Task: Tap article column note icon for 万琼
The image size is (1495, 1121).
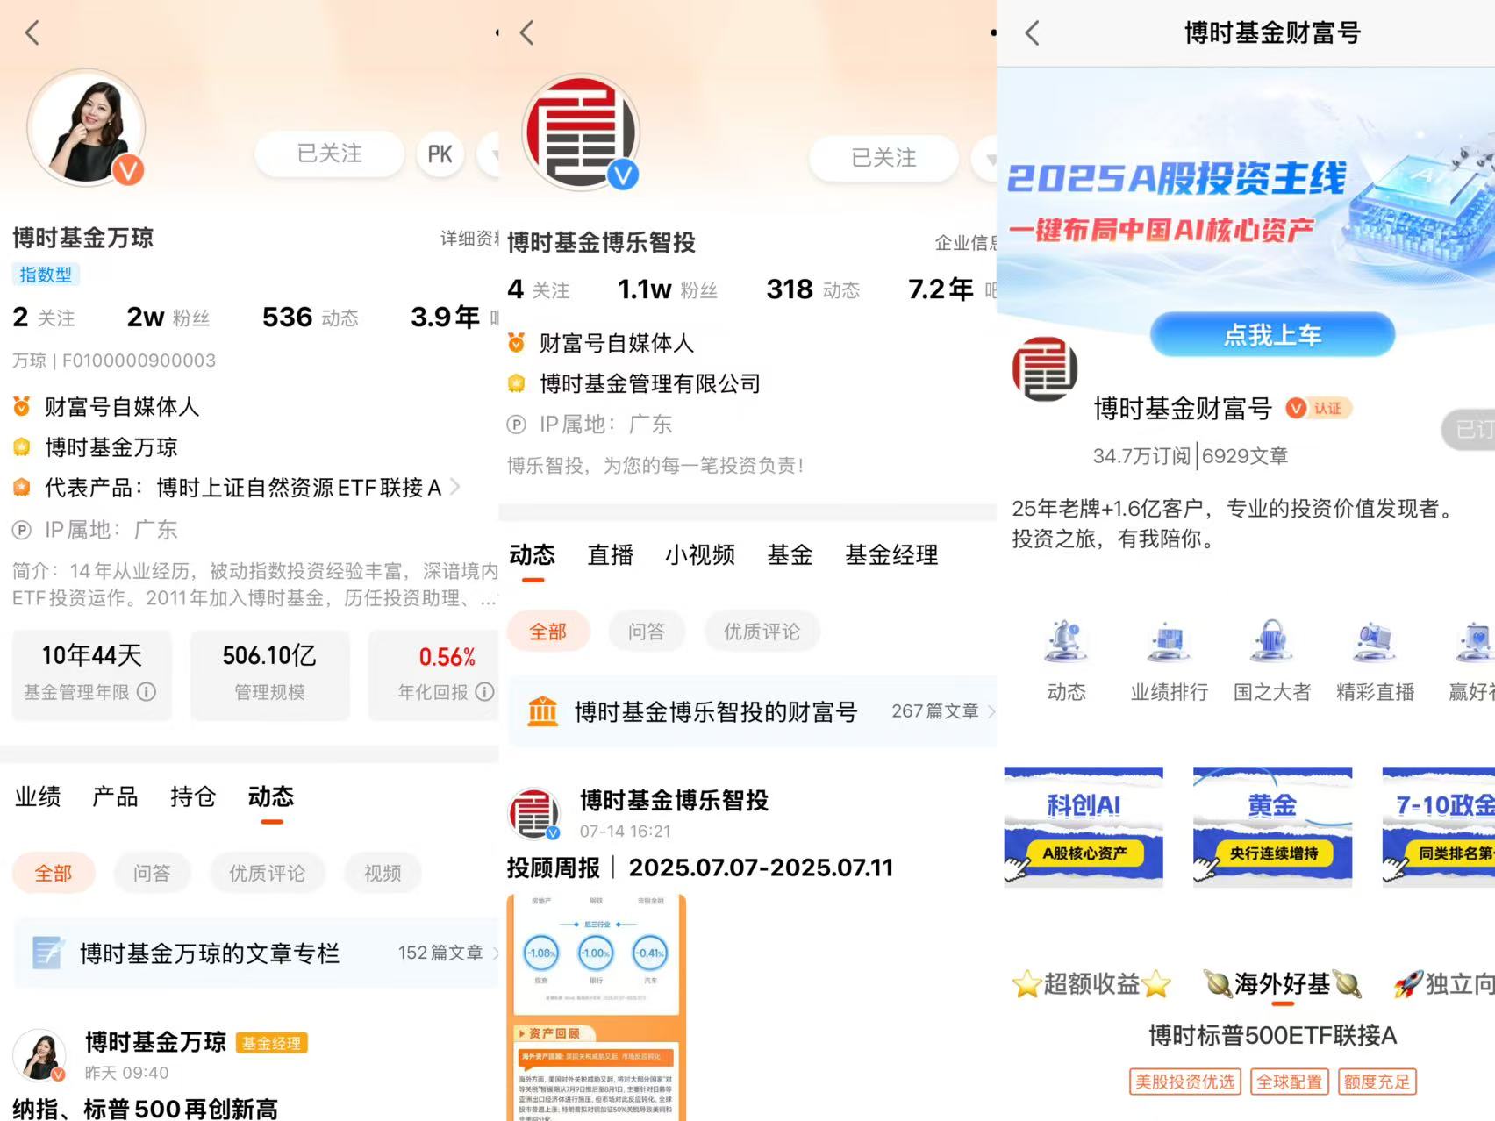Action: point(46,953)
